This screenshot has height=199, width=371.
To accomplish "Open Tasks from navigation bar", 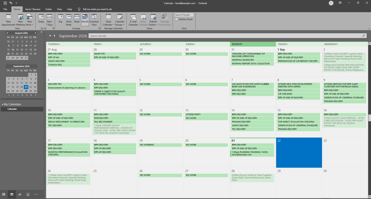I will [28, 194].
